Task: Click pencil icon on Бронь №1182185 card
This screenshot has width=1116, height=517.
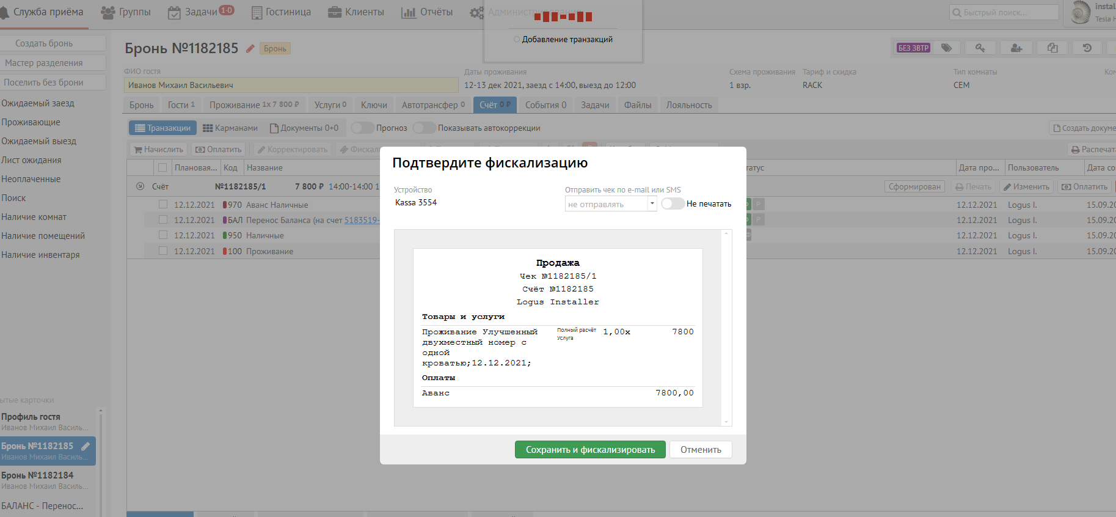Action: coord(86,446)
